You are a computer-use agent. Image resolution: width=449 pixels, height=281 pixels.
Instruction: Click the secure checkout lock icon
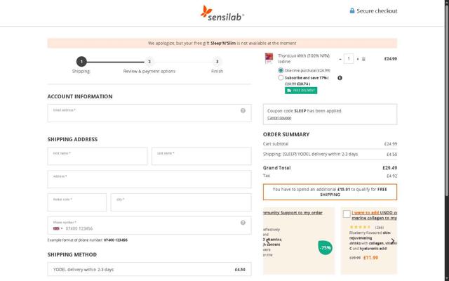pyautogui.click(x=352, y=11)
